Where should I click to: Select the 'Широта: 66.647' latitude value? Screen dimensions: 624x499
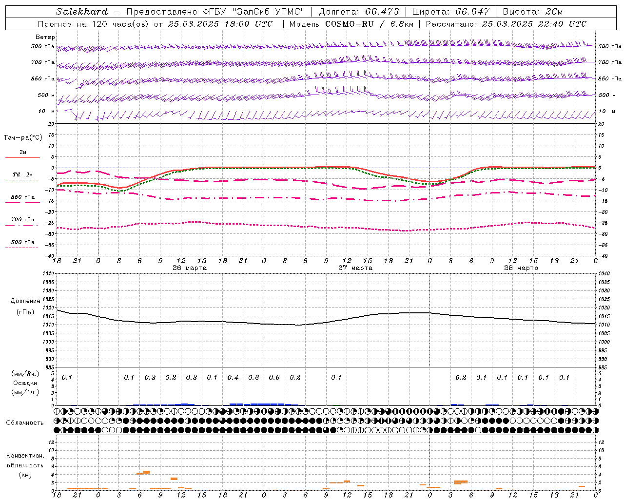point(450,12)
